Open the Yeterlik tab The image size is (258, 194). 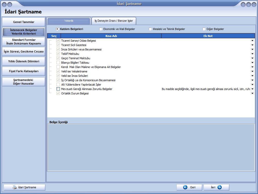pyautogui.click(x=69, y=21)
